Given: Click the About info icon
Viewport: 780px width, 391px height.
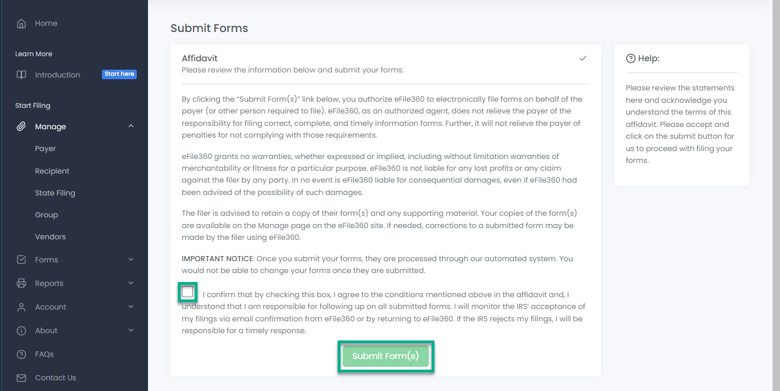Looking at the screenshot, I should click(21, 330).
